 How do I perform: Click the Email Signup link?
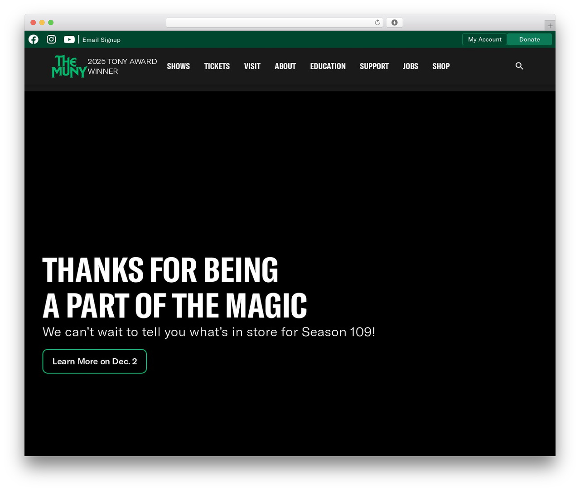tap(101, 40)
